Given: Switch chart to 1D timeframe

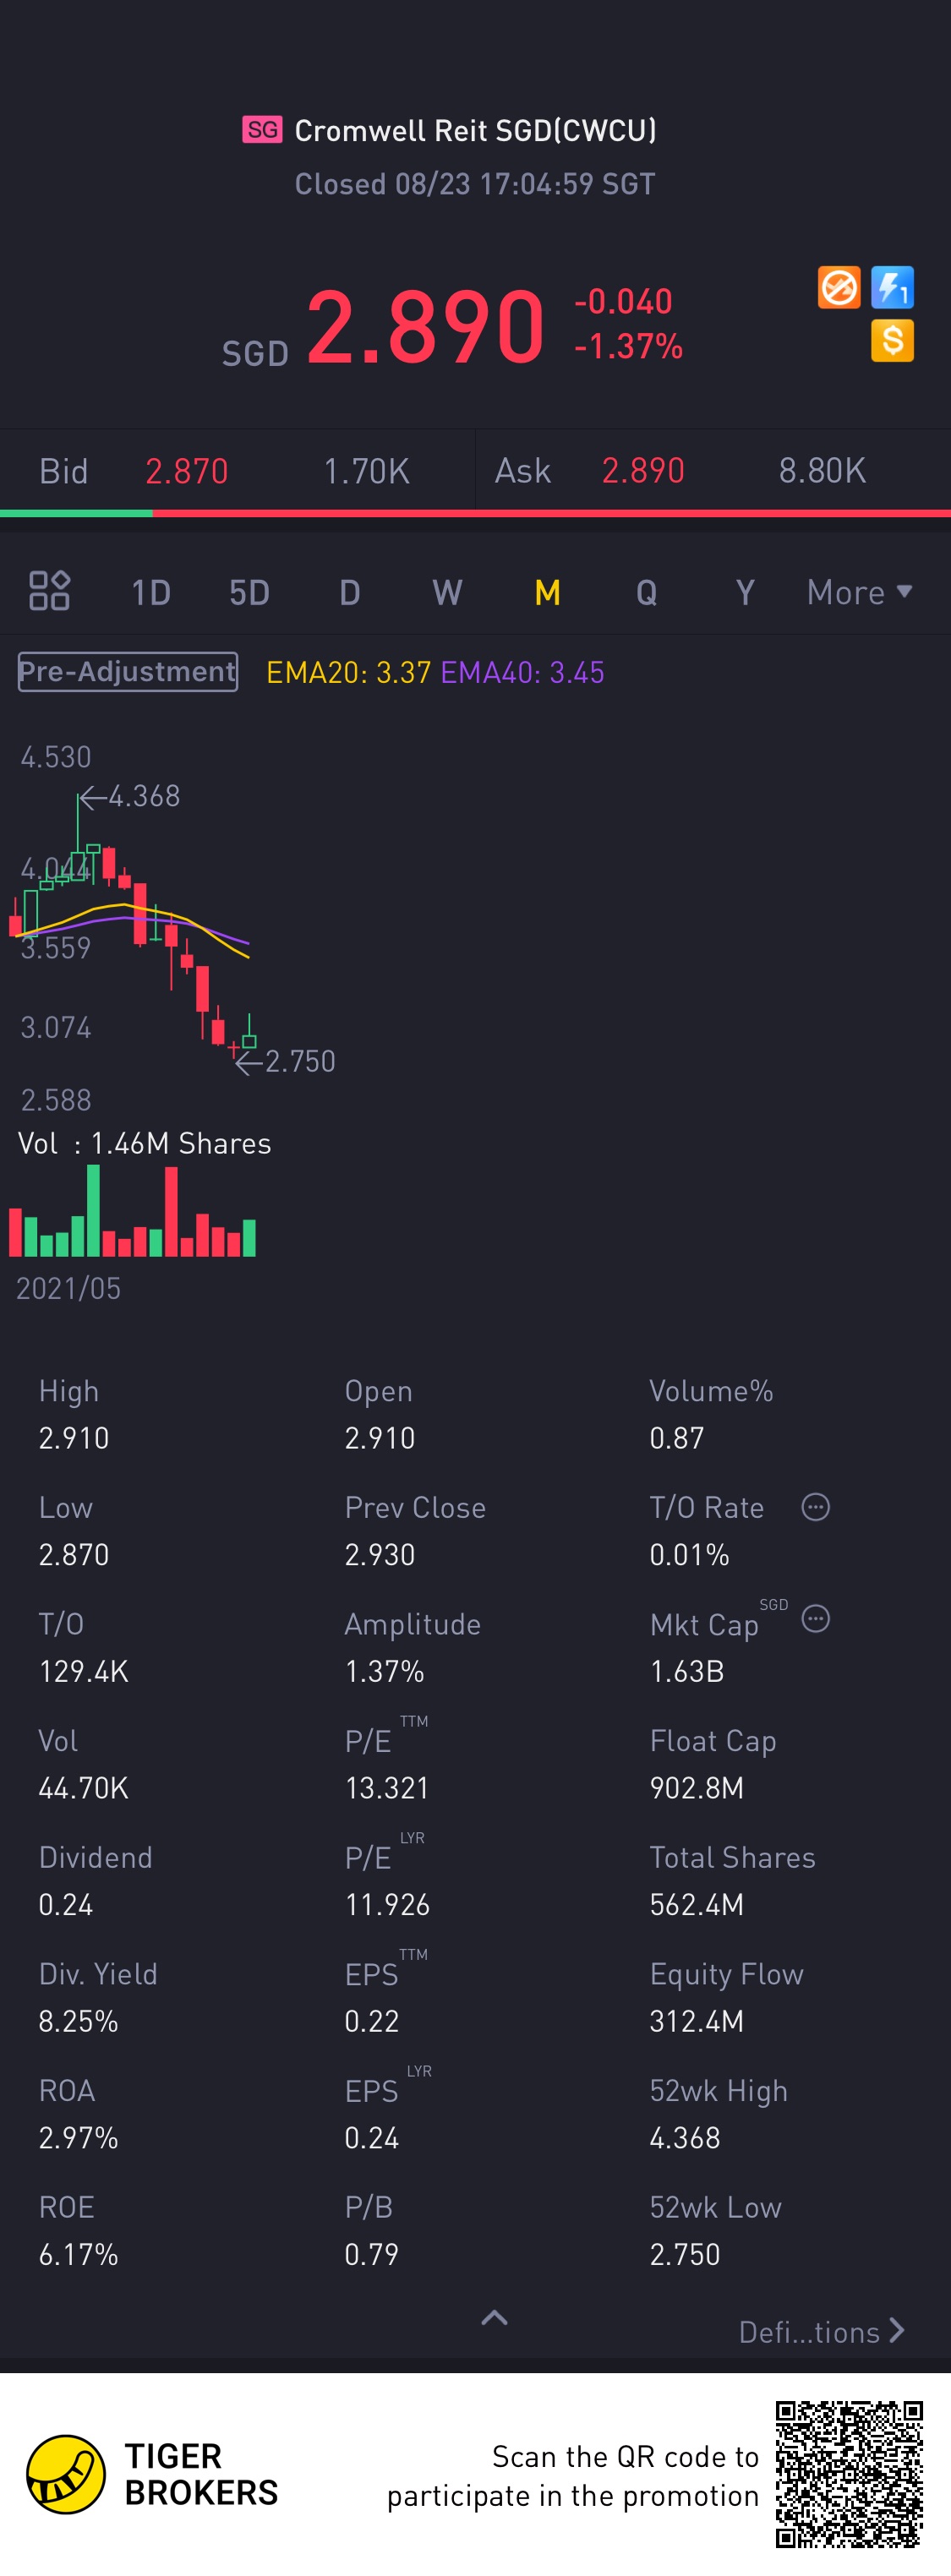Looking at the screenshot, I should 151,593.
